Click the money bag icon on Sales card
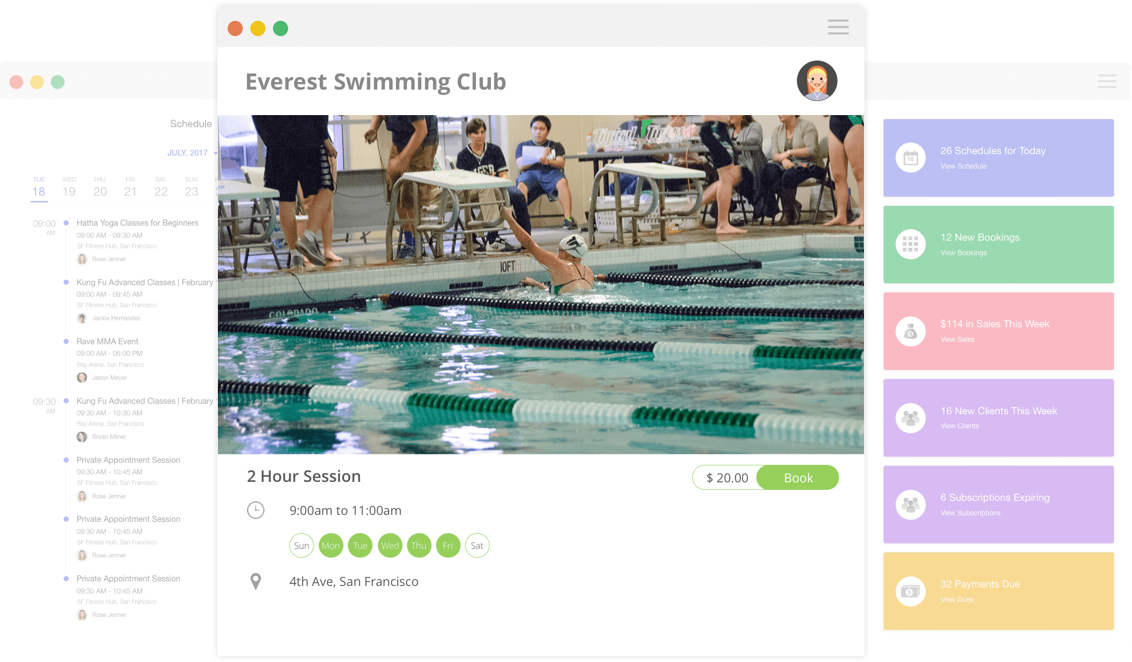Screen dimensions: 1132x662 tap(910, 331)
